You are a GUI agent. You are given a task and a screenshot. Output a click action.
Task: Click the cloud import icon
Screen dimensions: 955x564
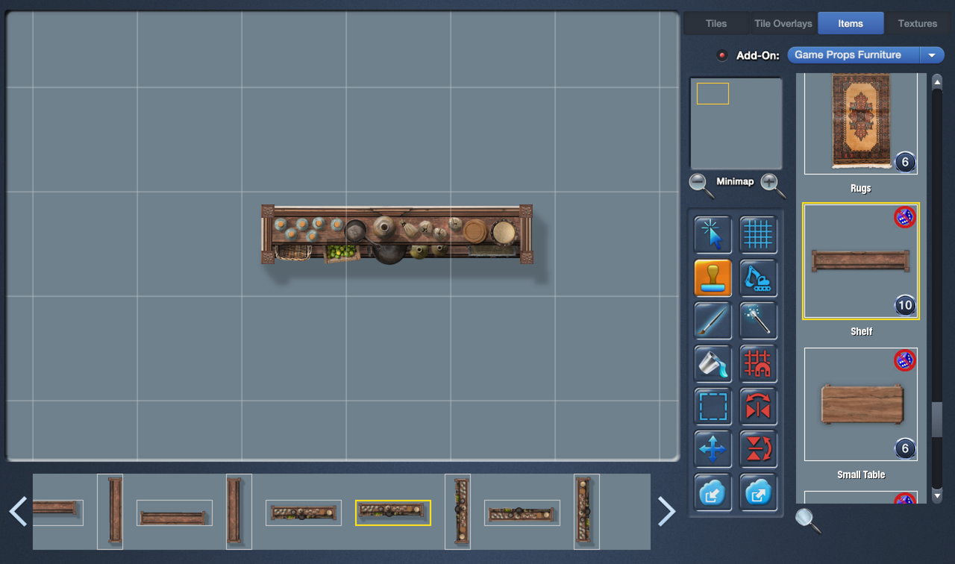pyautogui.click(x=713, y=492)
